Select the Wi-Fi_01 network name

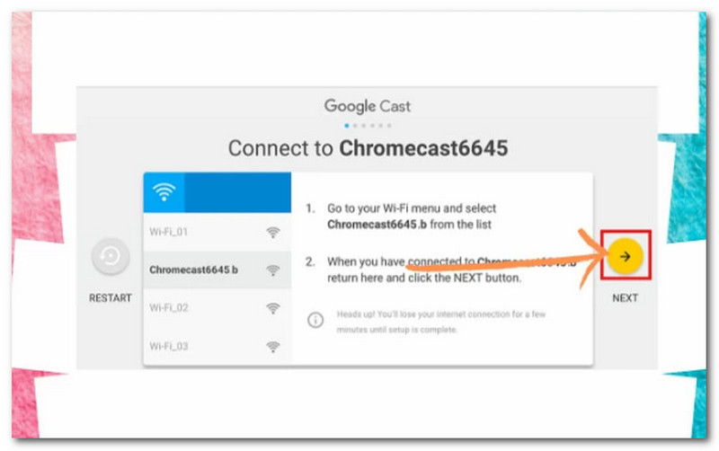point(169,233)
